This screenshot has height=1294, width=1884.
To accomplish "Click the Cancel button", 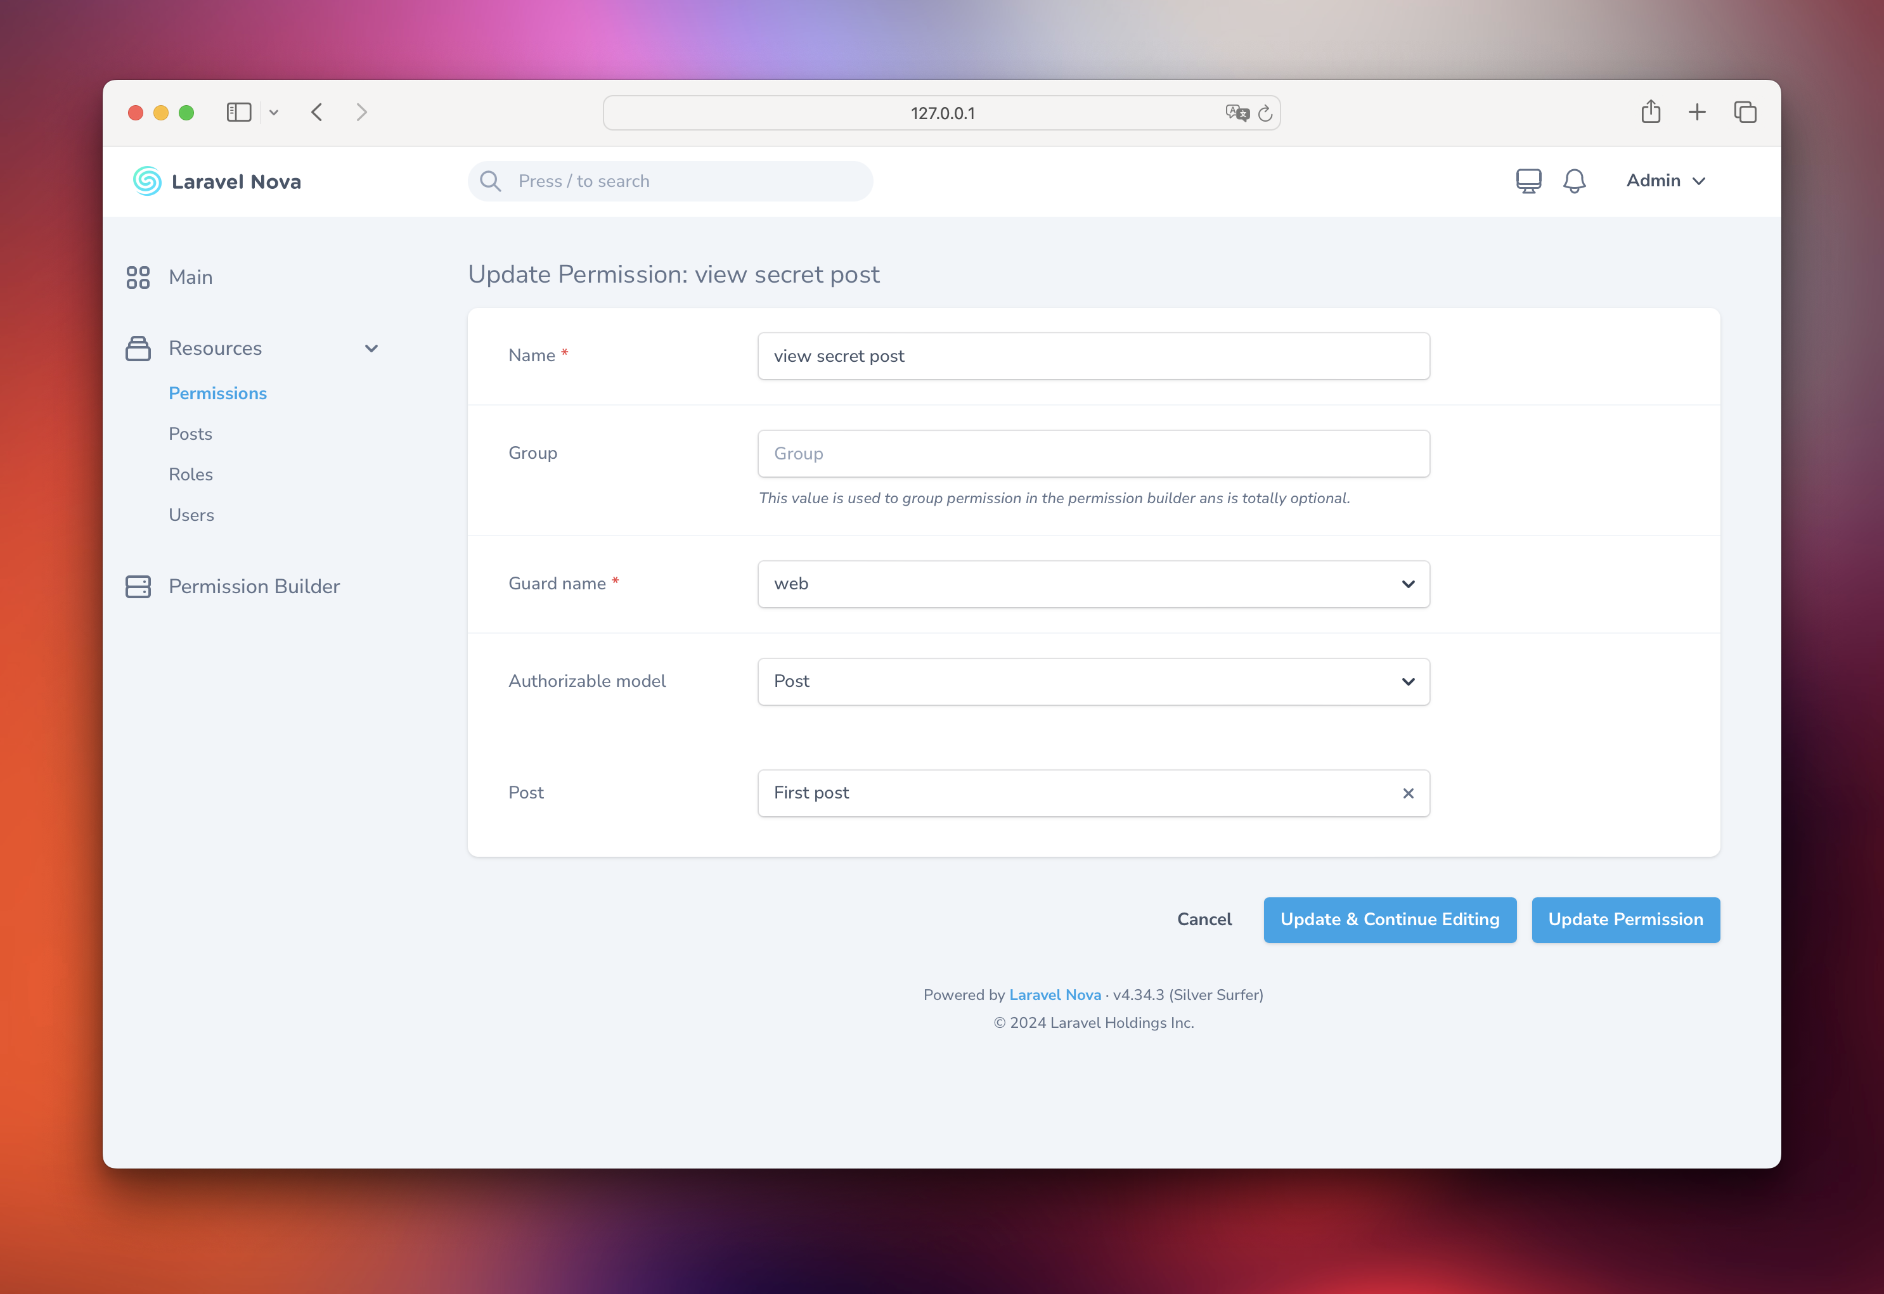I will tap(1204, 919).
